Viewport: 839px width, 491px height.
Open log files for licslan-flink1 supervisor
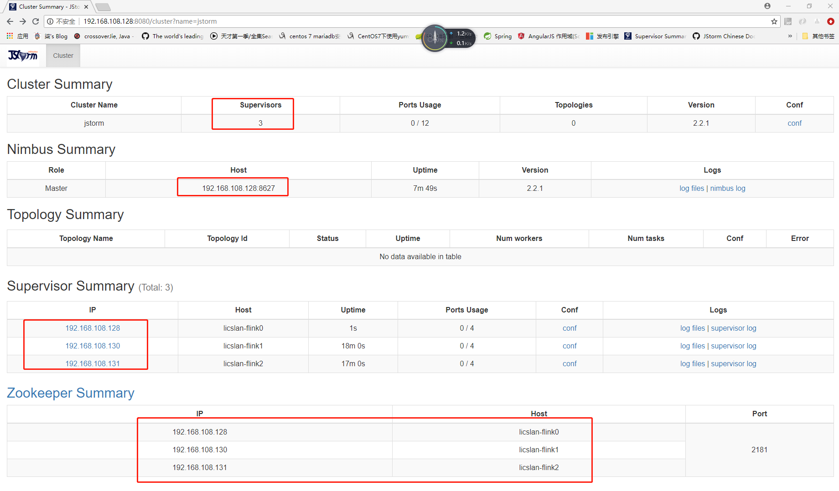pyautogui.click(x=693, y=346)
